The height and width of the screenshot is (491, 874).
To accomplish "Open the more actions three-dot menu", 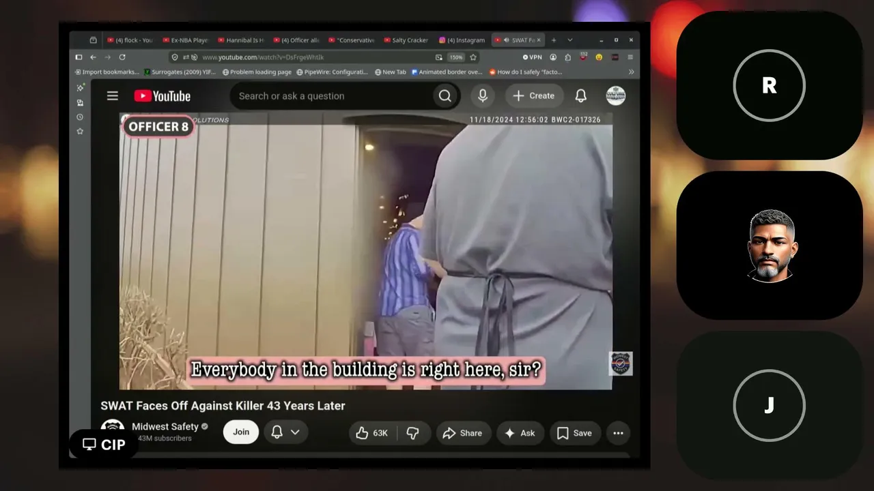I will pyautogui.click(x=618, y=433).
